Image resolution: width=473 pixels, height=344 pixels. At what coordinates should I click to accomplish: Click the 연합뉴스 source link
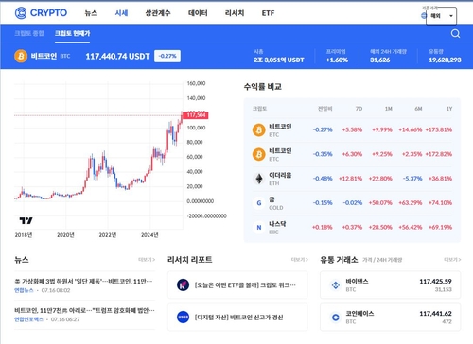coord(24,290)
